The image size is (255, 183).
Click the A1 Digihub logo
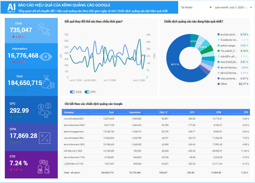tap(12, 8)
